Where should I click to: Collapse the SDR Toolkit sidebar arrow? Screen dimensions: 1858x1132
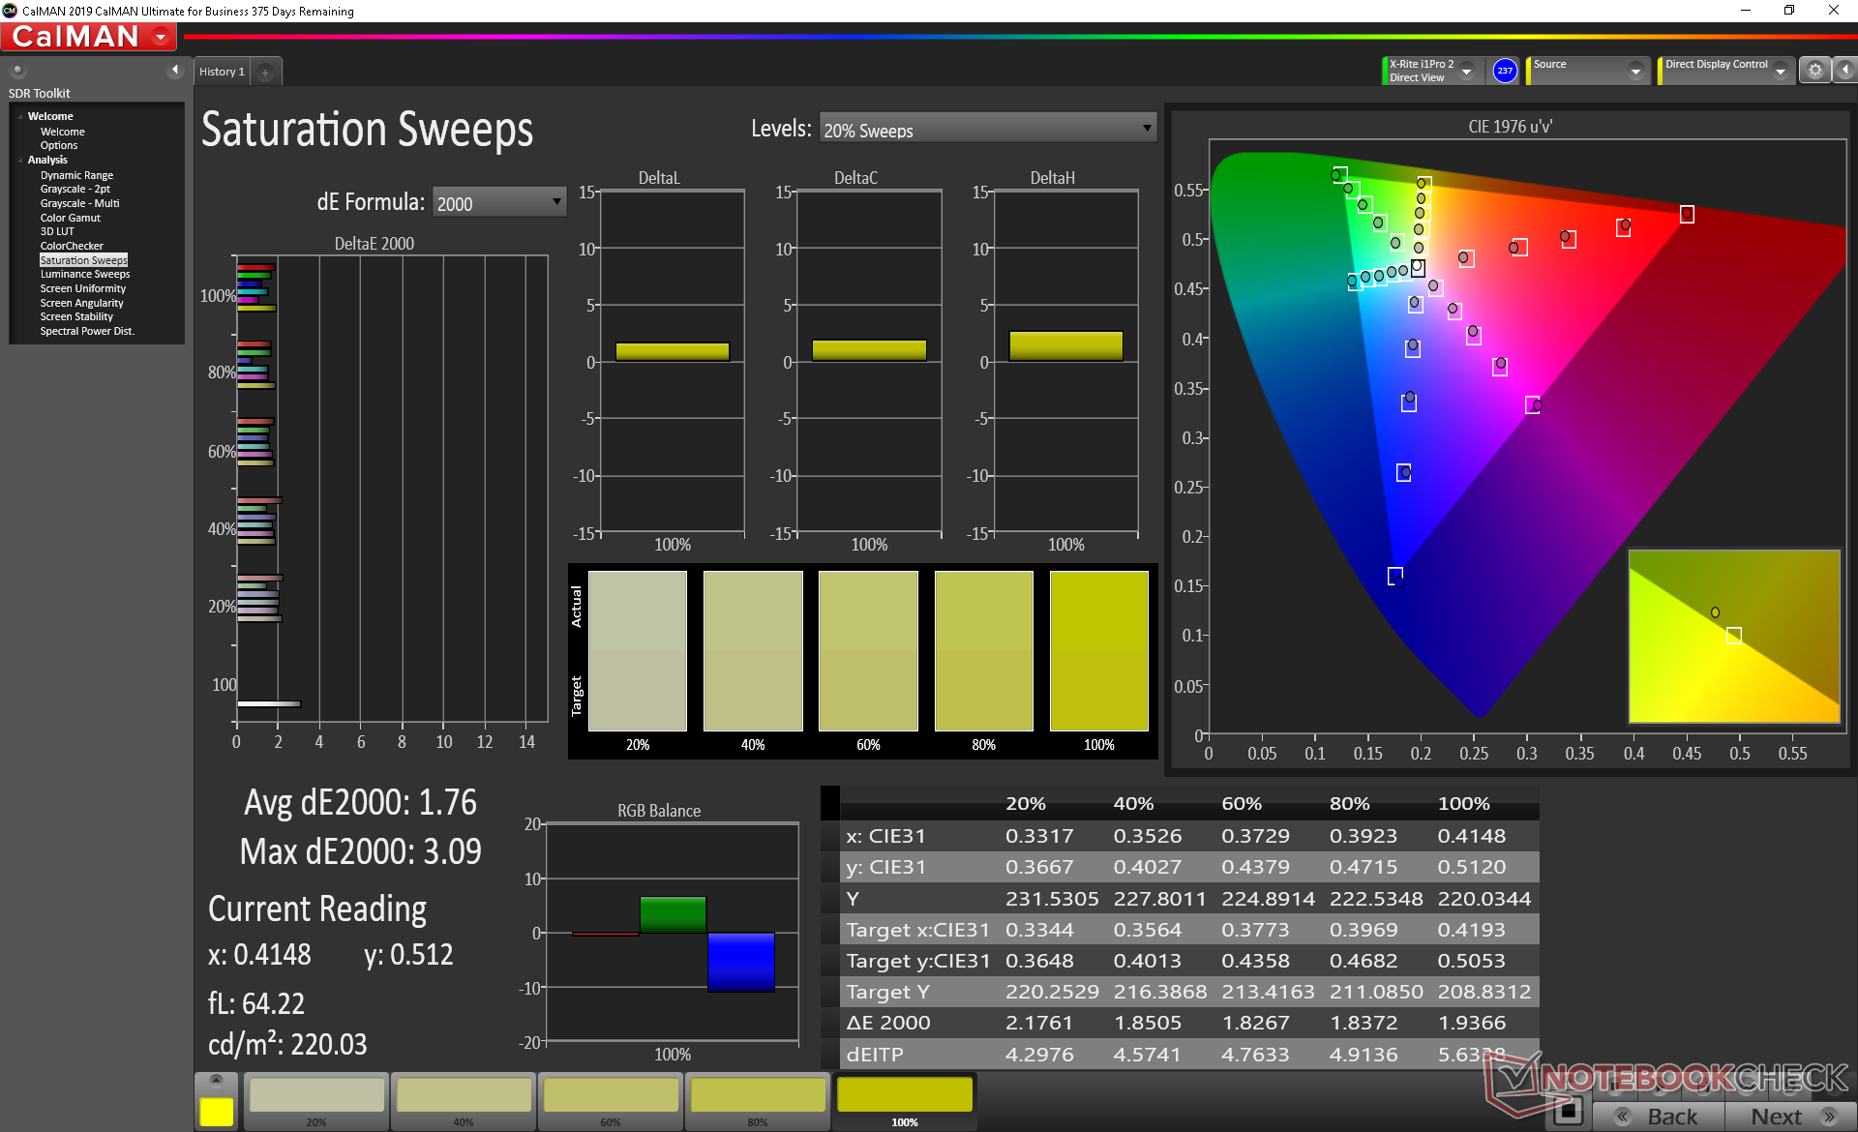click(174, 70)
